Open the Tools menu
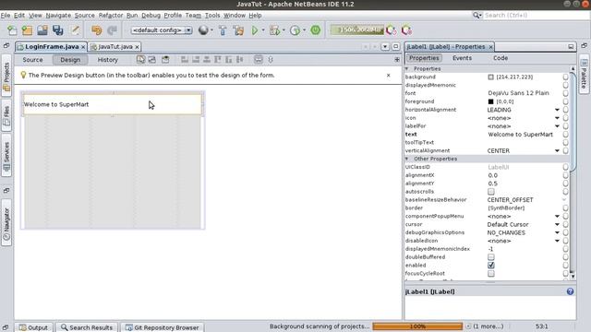This screenshot has height=332, width=591. point(212,16)
